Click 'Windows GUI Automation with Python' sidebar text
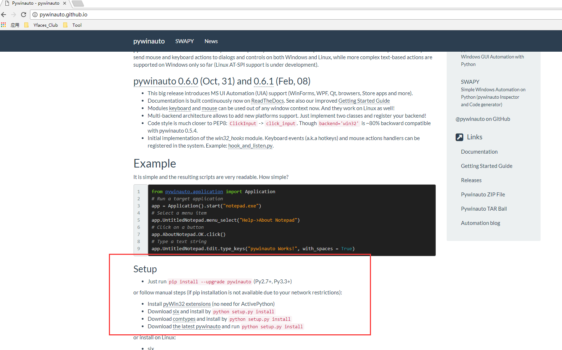Image resolution: width=562 pixels, height=350 pixels. pos(492,61)
